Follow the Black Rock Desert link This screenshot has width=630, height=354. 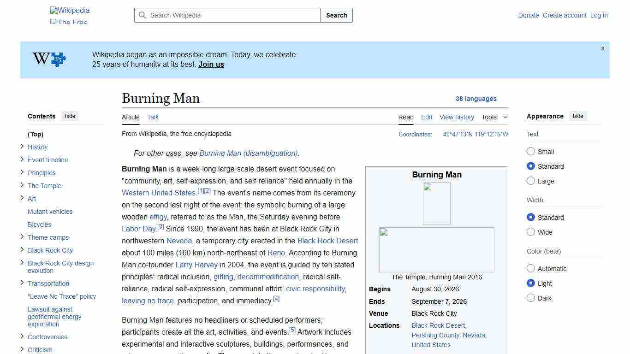(x=327, y=241)
